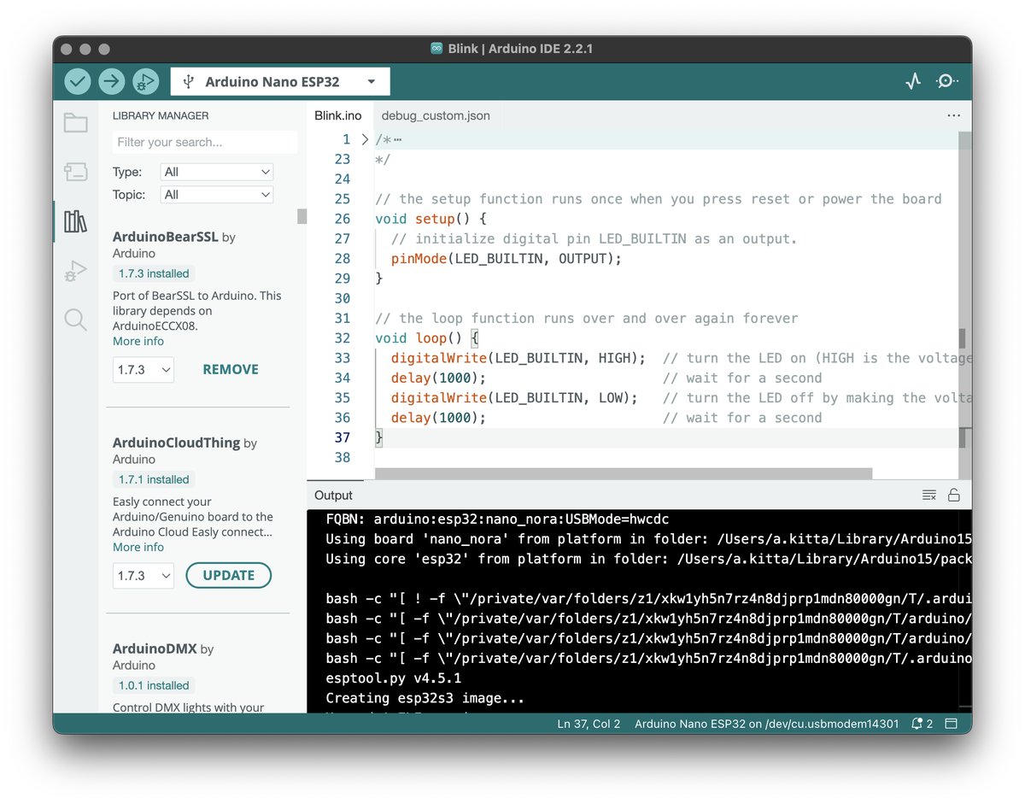This screenshot has height=804, width=1025.
Task: Select the Blink.ino tab
Action: (x=338, y=114)
